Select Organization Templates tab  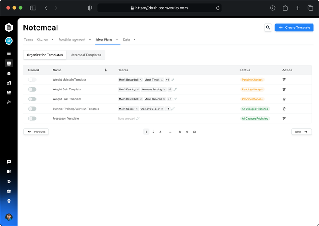(45, 55)
